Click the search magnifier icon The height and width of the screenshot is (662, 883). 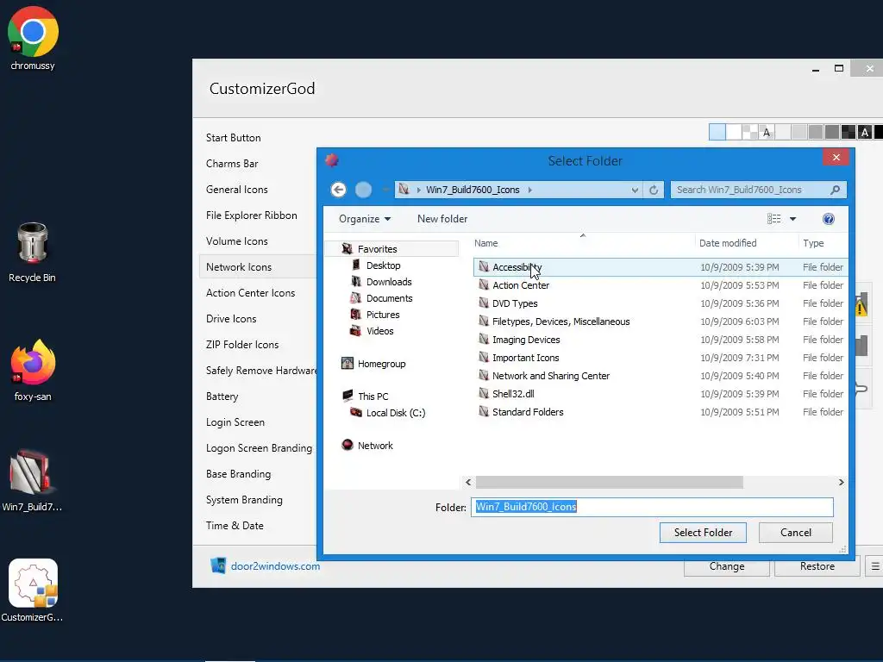point(835,190)
